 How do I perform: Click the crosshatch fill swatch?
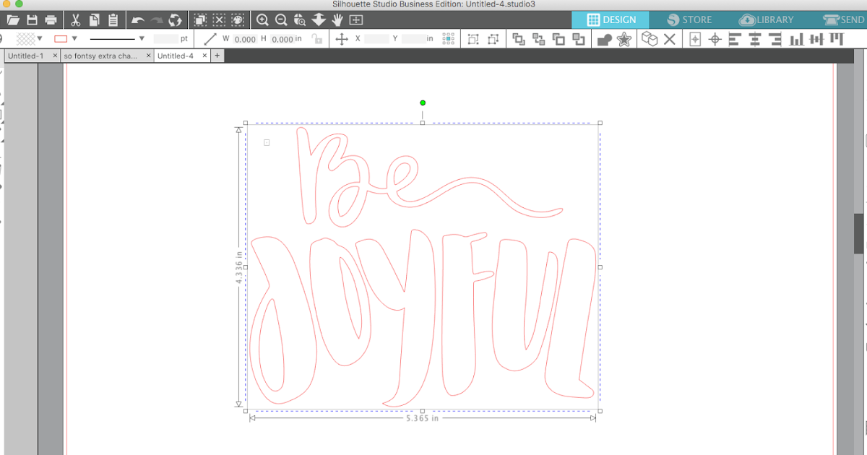point(26,39)
